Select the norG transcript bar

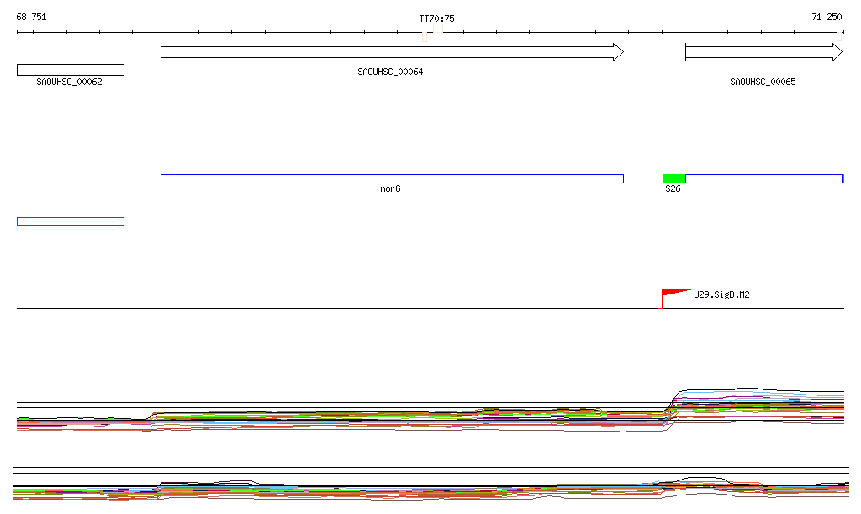coord(391,178)
